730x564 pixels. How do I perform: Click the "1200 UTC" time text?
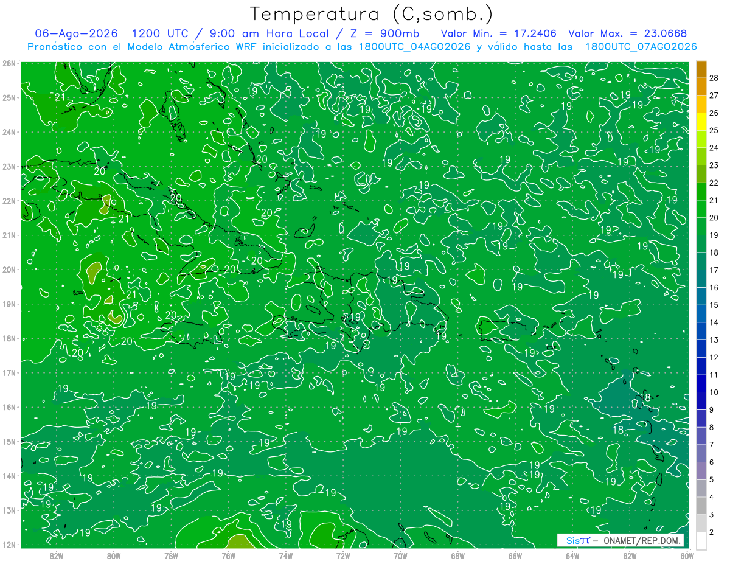161,33
